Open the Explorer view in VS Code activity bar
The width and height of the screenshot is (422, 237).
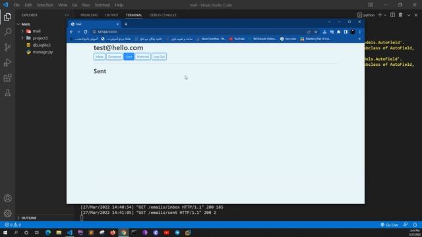[x=7, y=17]
